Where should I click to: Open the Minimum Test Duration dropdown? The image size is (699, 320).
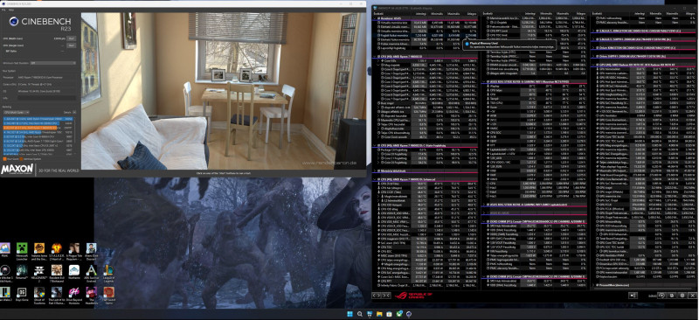pos(53,63)
